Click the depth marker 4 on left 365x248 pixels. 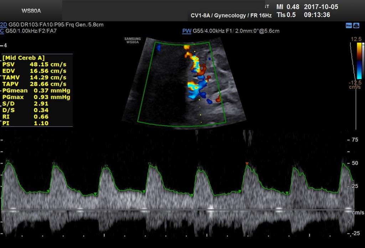(x=5, y=45)
